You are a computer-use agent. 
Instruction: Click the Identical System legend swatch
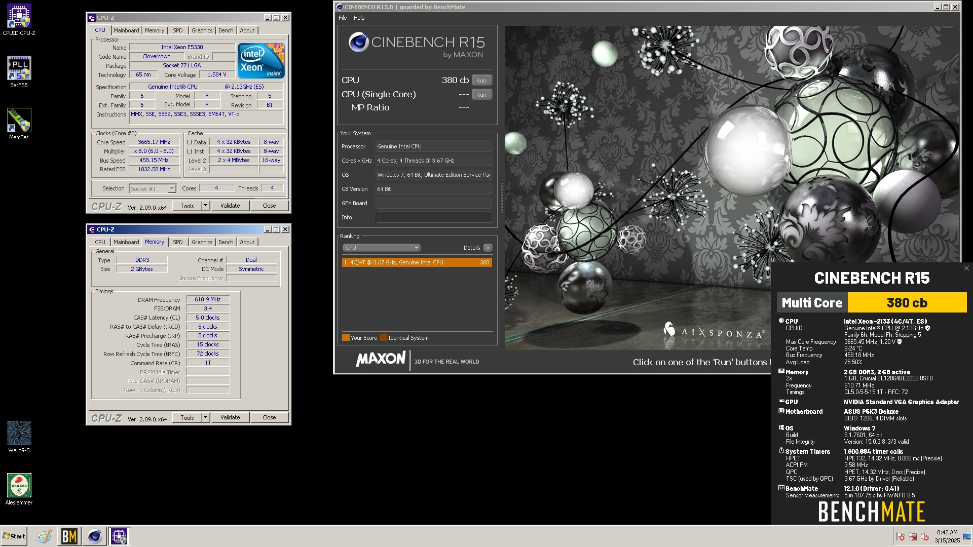click(x=383, y=338)
